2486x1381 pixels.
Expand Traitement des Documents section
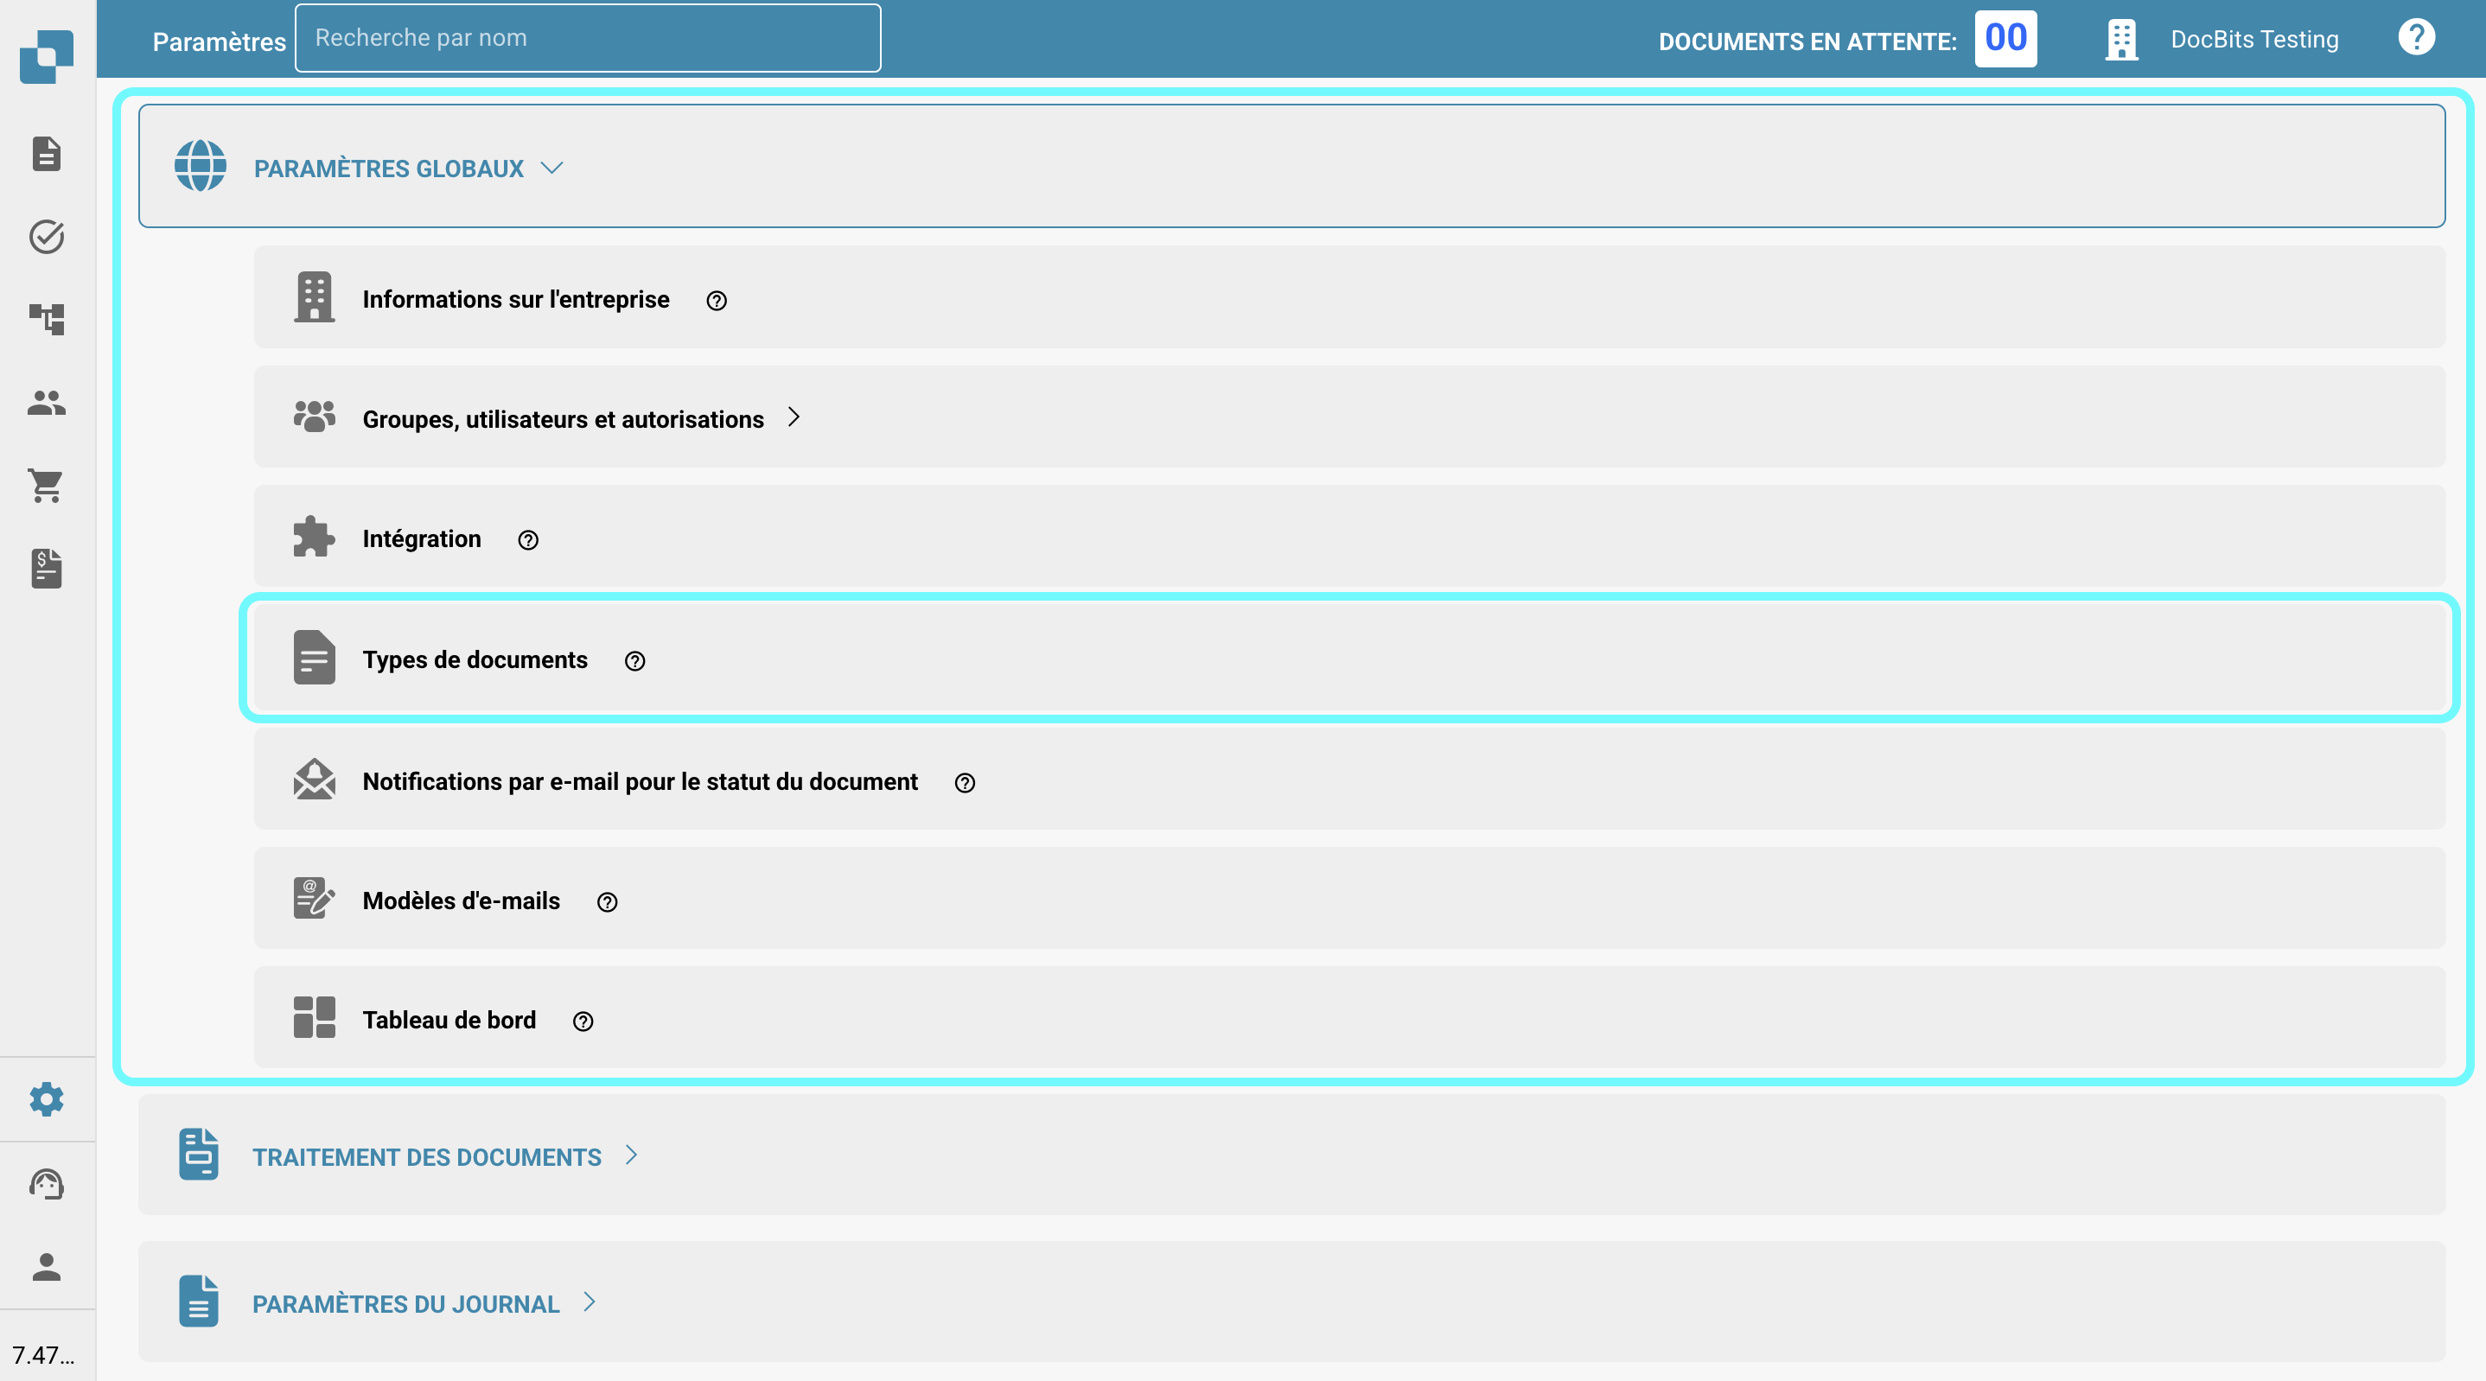pyautogui.click(x=426, y=1156)
